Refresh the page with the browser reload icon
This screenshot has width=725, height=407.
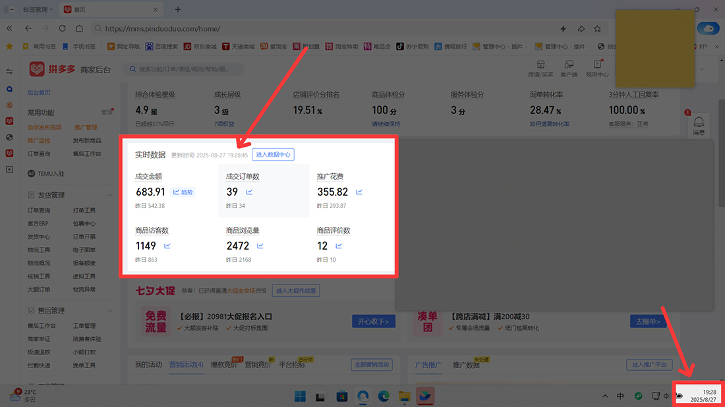(x=62, y=28)
